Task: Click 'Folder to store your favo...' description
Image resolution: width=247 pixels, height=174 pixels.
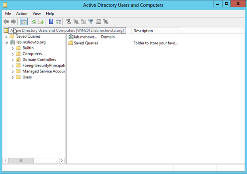Action: 156,43
